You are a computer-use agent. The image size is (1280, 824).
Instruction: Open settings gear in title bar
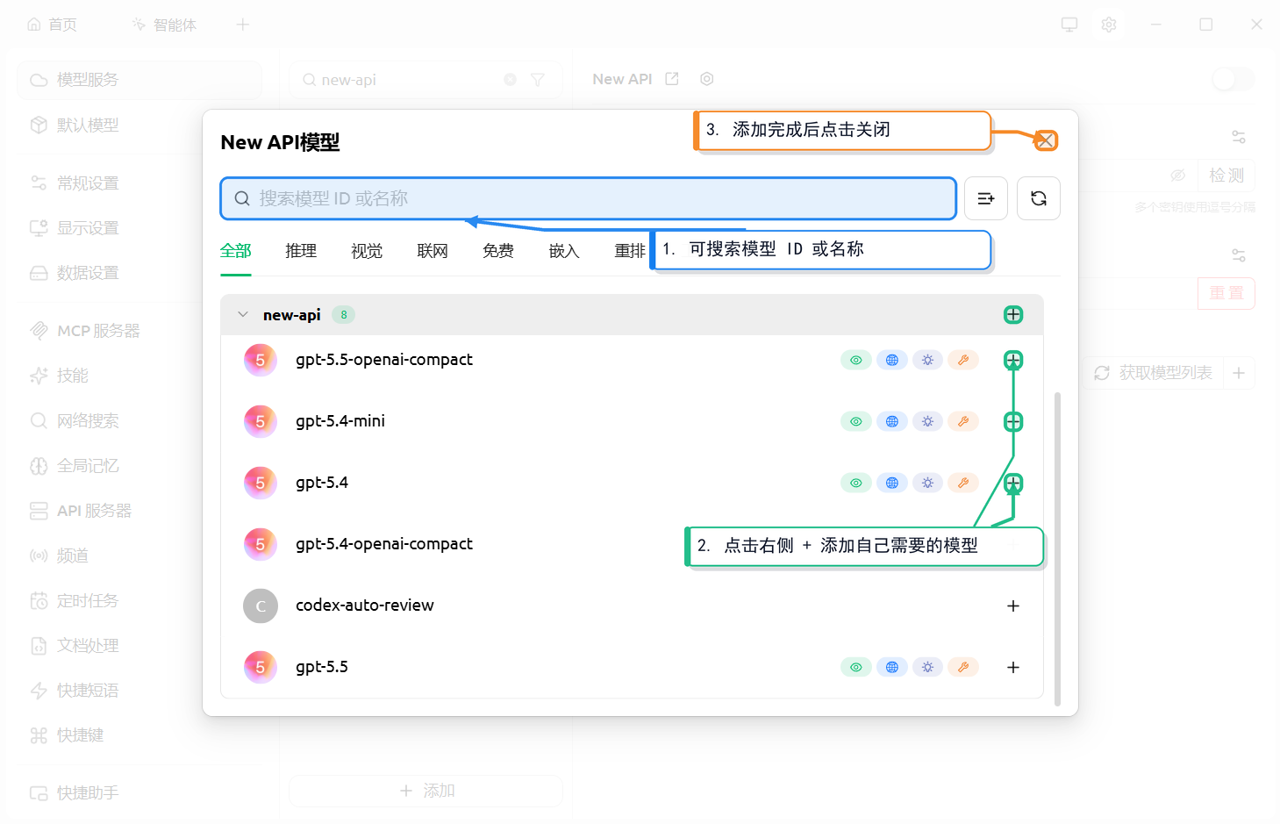(x=1109, y=25)
